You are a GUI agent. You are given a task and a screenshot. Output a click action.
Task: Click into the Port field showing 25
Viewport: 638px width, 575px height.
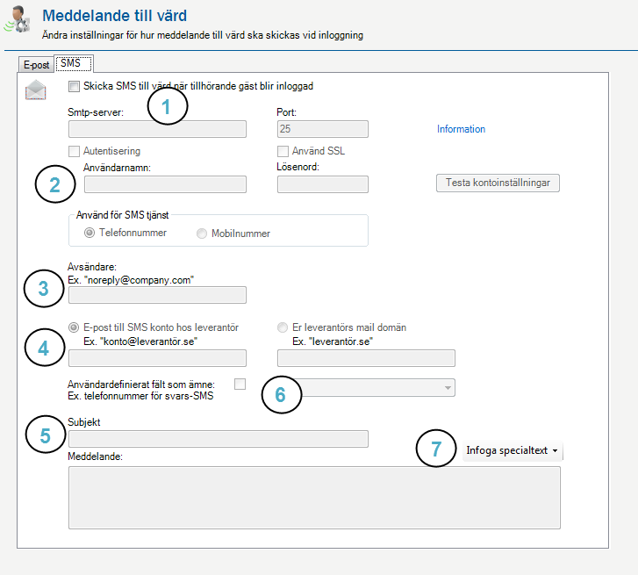[x=323, y=129]
